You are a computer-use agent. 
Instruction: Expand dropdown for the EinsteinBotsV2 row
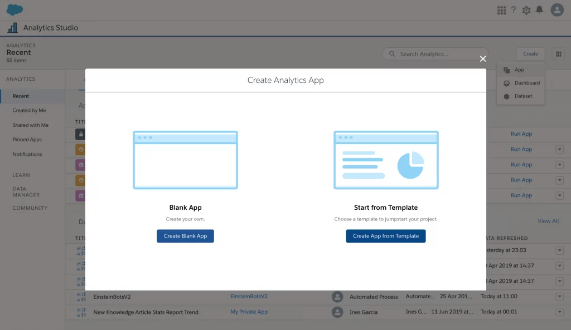[559, 297]
